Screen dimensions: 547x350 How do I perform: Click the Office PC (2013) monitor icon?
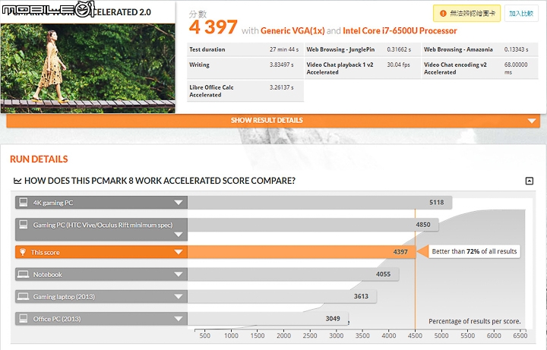click(24, 318)
